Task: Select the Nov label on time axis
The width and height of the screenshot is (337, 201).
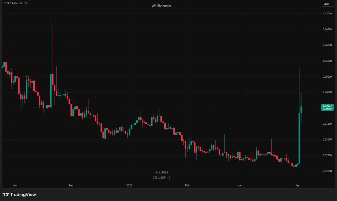Action: [15, 185]
